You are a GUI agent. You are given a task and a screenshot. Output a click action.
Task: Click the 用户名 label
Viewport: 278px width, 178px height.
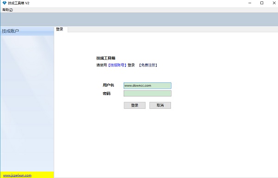coord(108,85)
